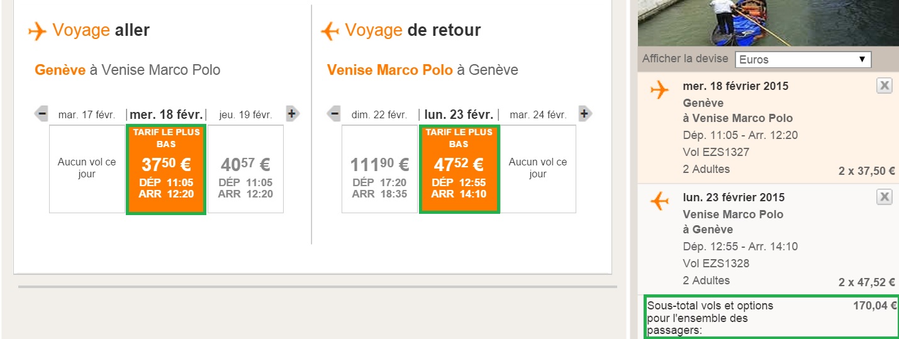Click the mar. 24 févr. date tab
The width and height of the screenshot is (899, 339).
538,115
